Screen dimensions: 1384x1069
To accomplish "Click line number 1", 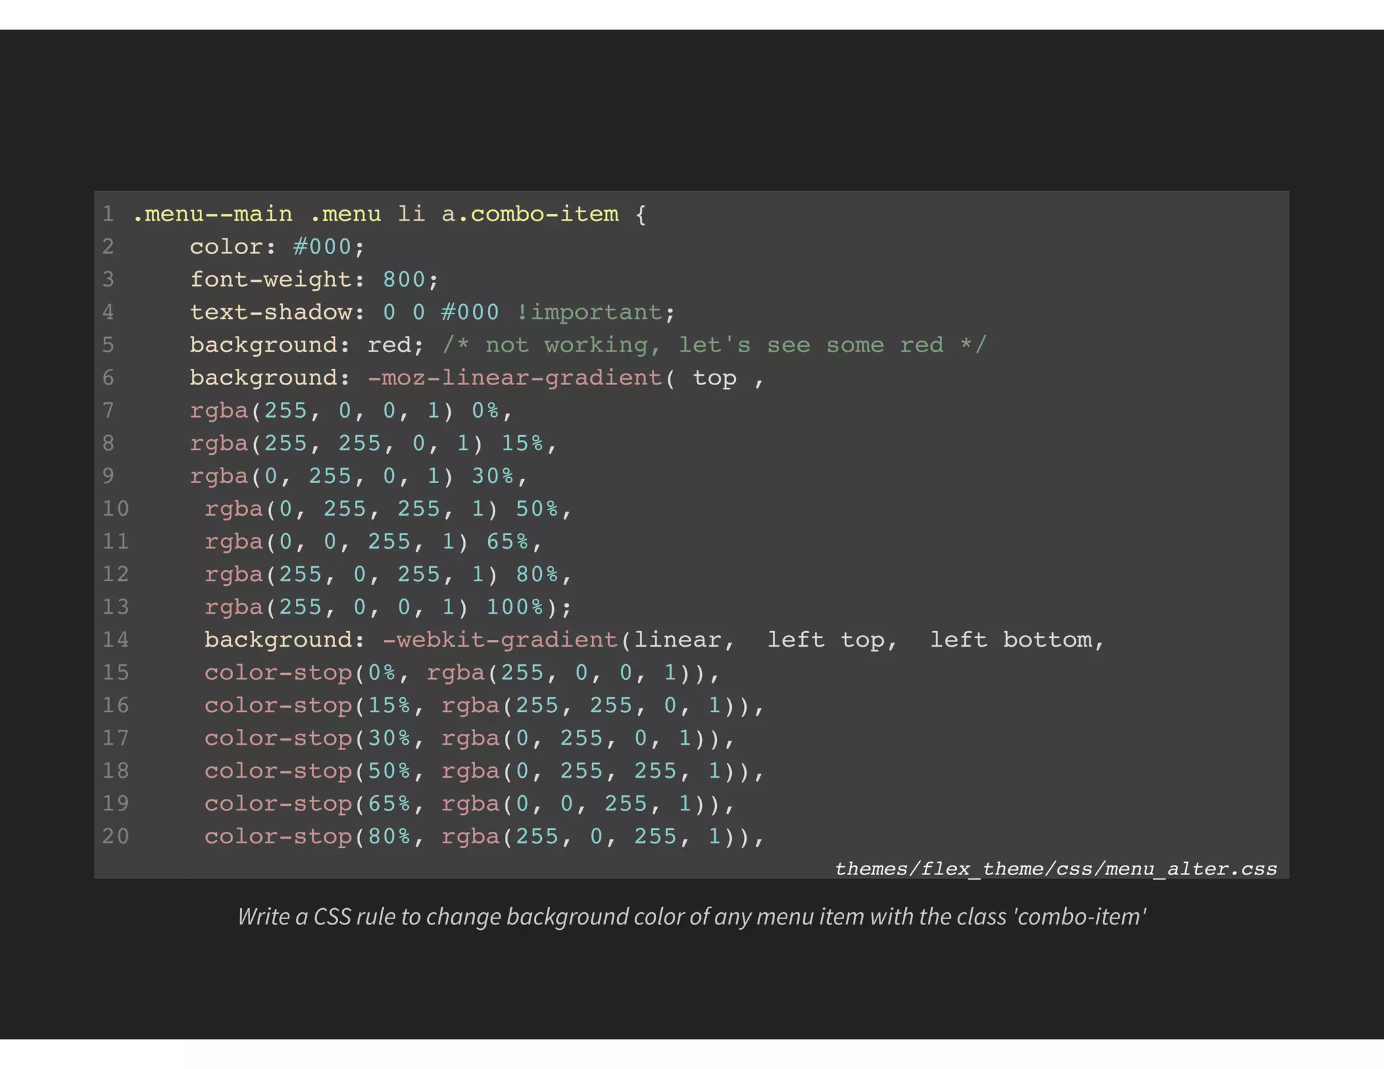I will click(x=108, y=214).
